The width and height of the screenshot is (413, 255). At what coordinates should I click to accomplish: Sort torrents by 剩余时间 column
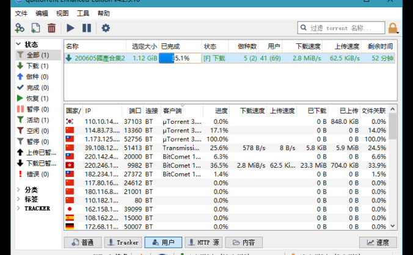378,46
